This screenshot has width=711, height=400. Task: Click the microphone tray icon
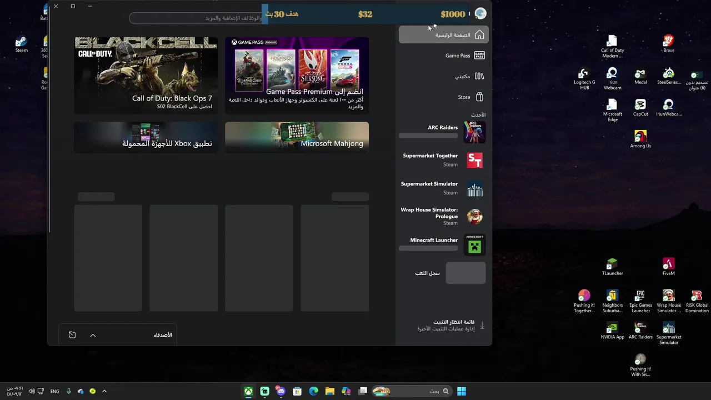69,391
